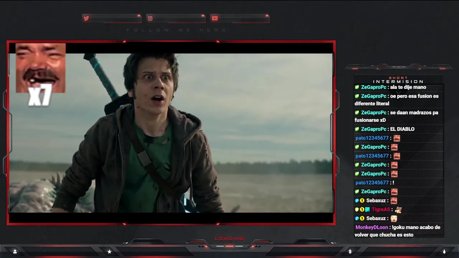Screen dimensions: 459x258
Task: Click the emote in the last Sebaxuz message
Action: click(394, 219)
